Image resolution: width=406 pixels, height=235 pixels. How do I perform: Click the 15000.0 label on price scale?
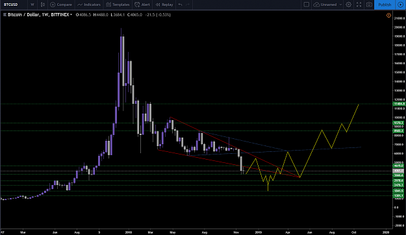tap(400, 73)
